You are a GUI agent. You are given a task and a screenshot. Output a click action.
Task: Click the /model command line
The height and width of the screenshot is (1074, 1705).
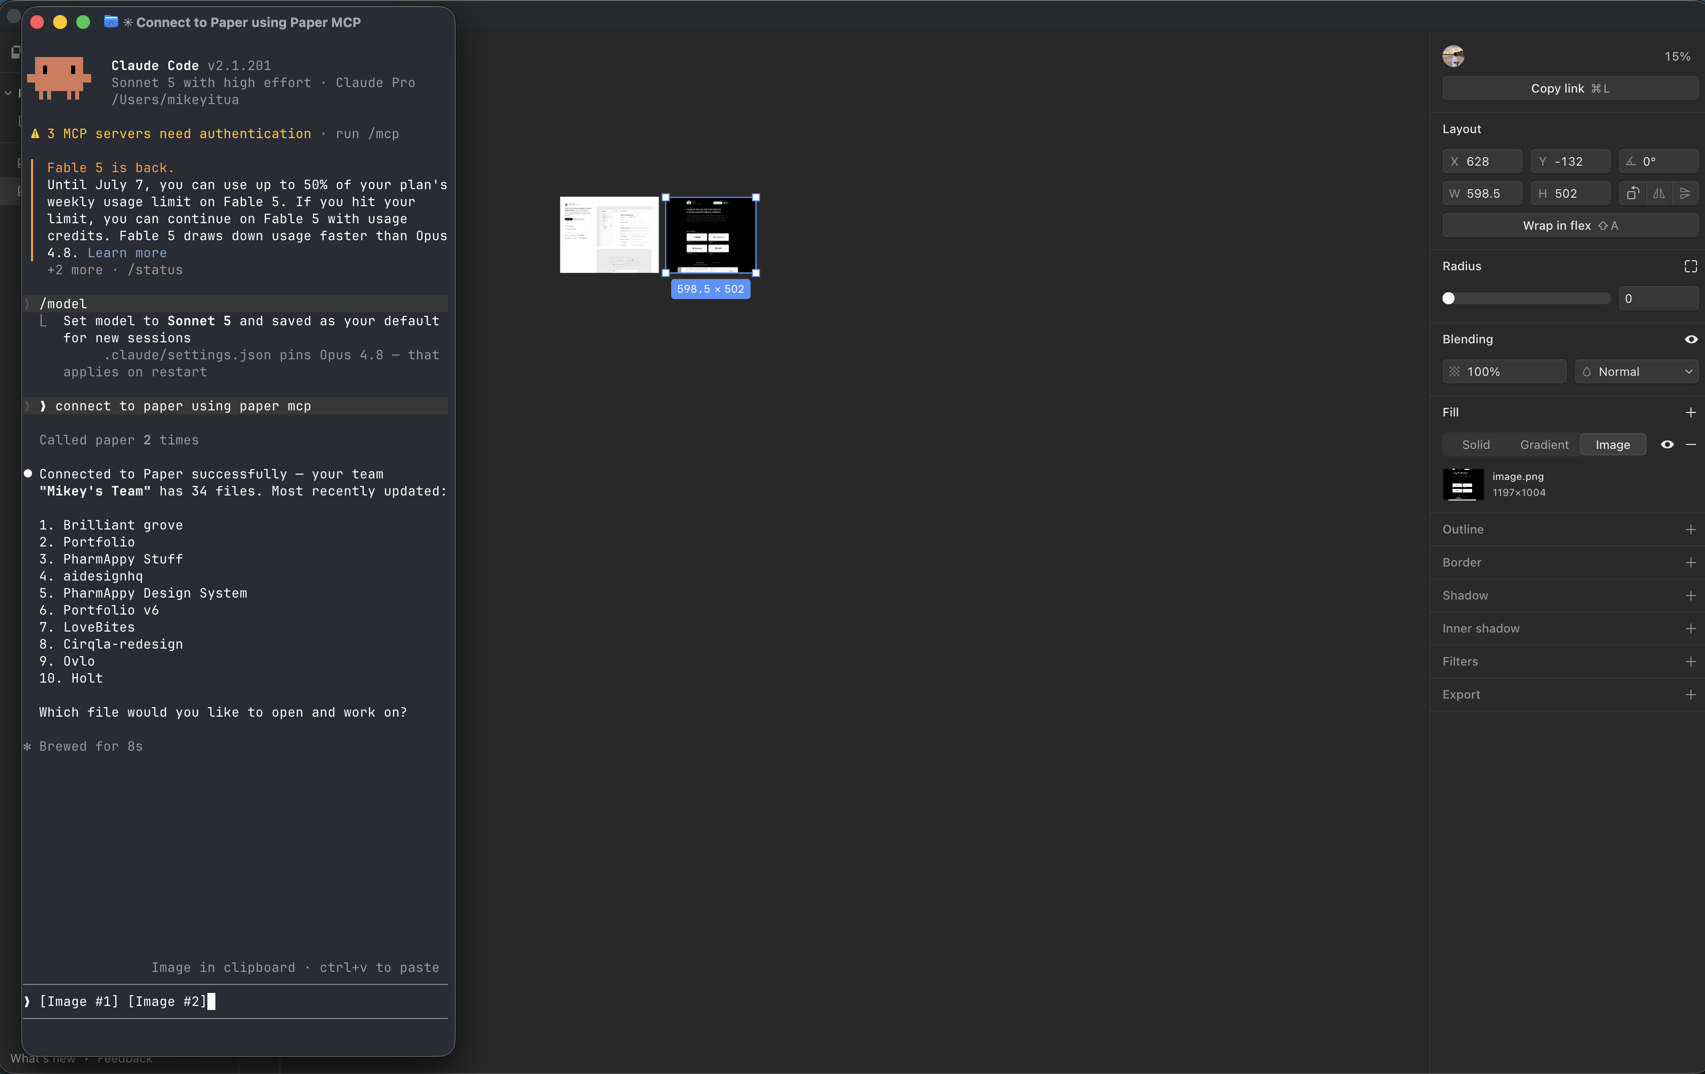235,303
